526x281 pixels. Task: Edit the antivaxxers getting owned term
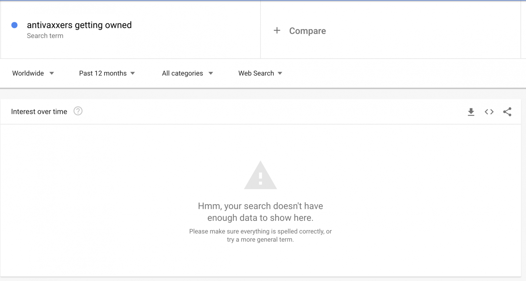click(79, 25)
